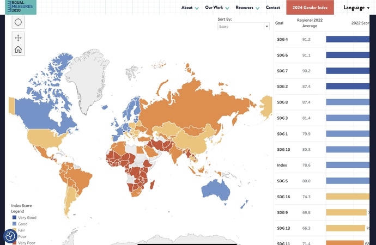This screenshot has height=245, width=376.
Task: Click the Good legend color square
Action: click(x=14, y=224)
